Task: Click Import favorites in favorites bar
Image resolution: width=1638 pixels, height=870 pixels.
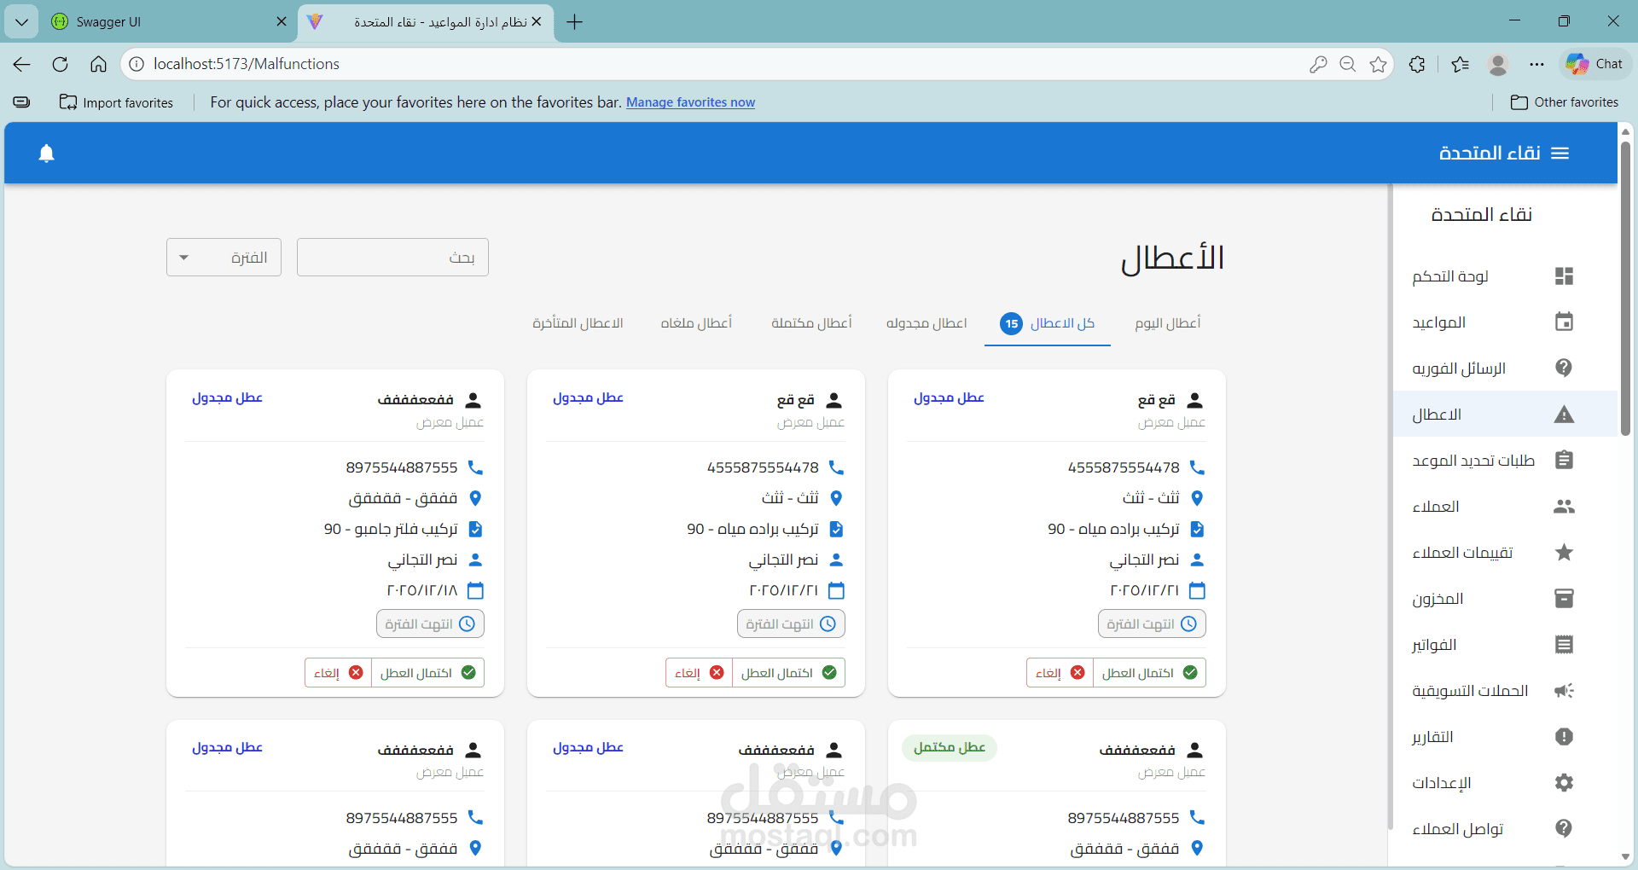Action: click(x=116, y=102)
